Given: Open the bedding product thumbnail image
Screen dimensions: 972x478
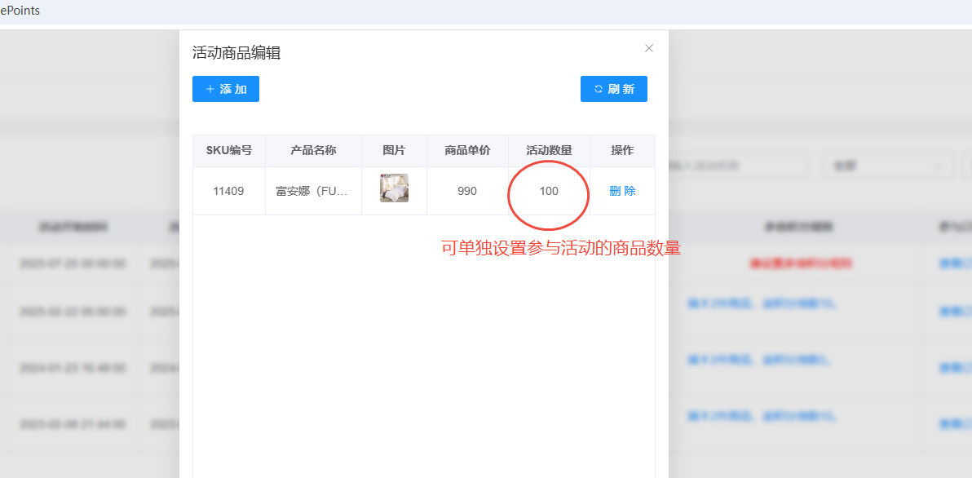Looking at the screenshot, I should pyautogui.click(x=394, y=188).
